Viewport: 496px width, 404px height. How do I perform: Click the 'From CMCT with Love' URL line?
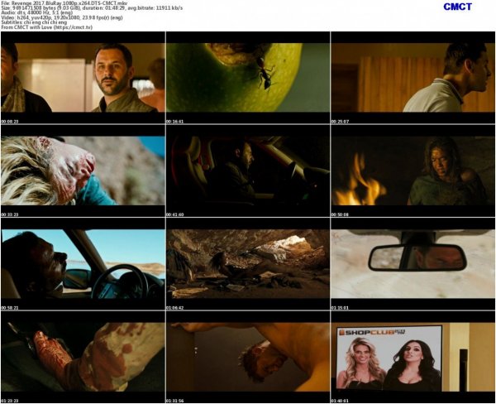click(x=47, y=27)
